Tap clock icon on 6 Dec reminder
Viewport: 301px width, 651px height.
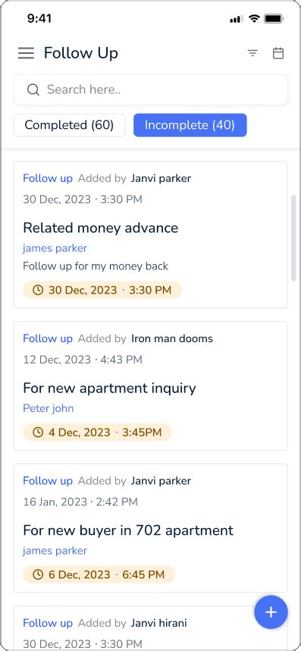38,574
